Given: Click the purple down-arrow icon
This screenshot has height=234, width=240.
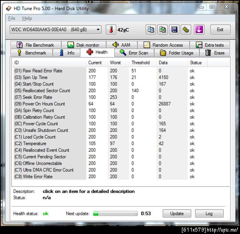Looking at the screenshot, I should (199, 30).
